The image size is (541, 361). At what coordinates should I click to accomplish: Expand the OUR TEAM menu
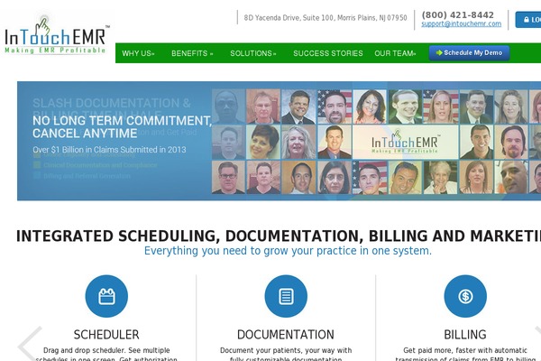point(395,53)
